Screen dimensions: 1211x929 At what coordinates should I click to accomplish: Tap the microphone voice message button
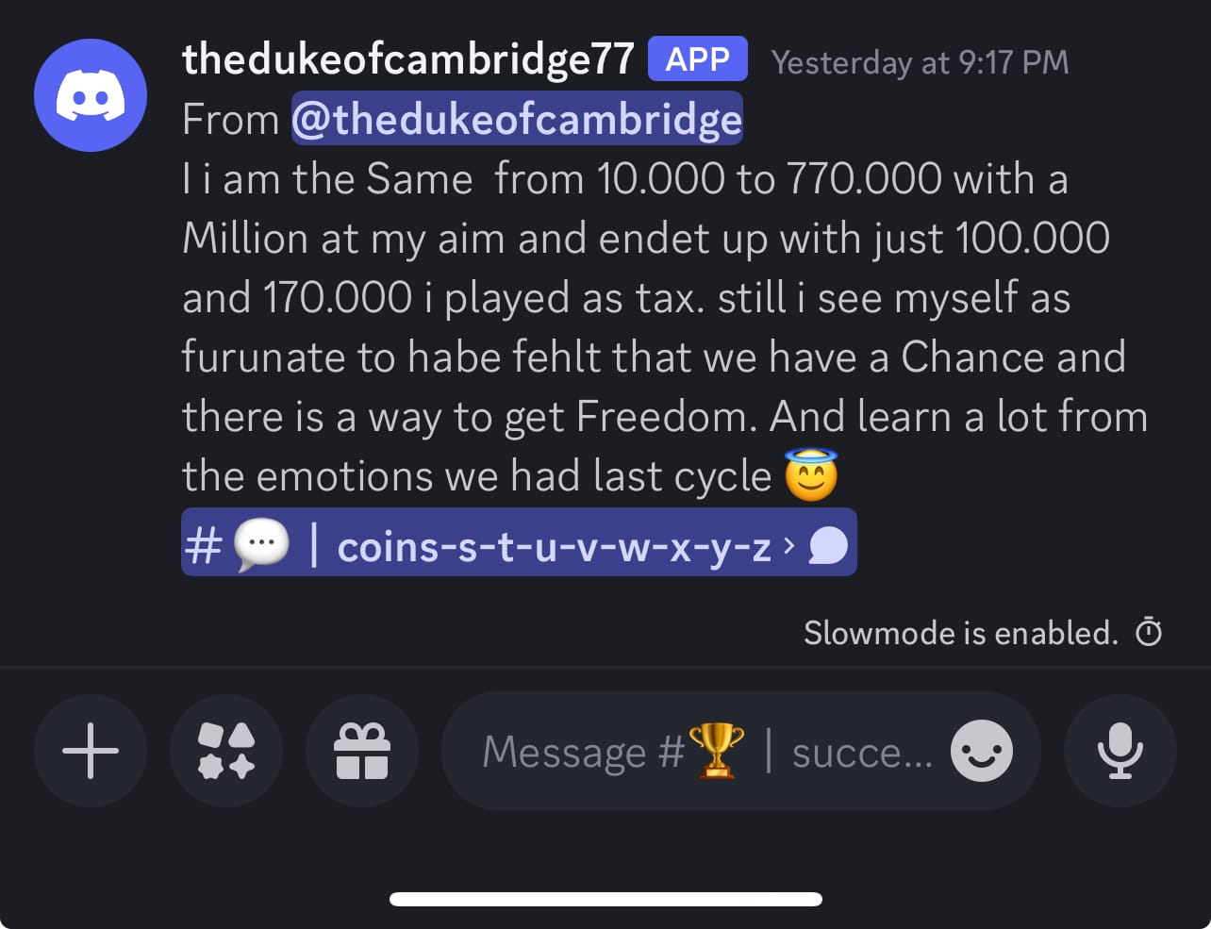[1120, 751]
